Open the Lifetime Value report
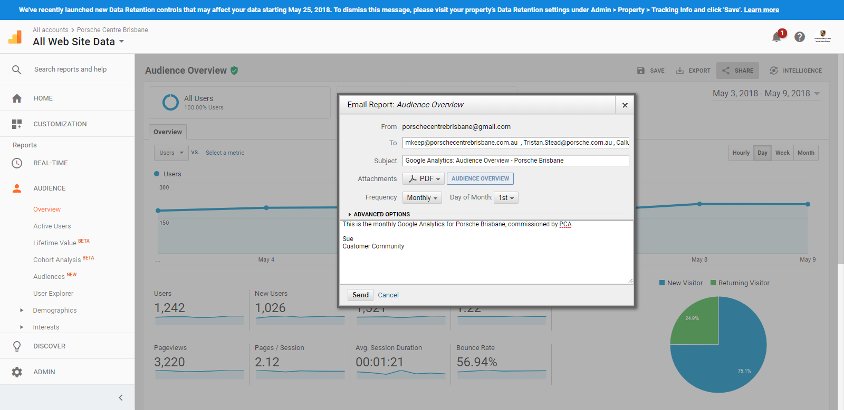Viewport: 844px width, 410px height. [55, 243]
